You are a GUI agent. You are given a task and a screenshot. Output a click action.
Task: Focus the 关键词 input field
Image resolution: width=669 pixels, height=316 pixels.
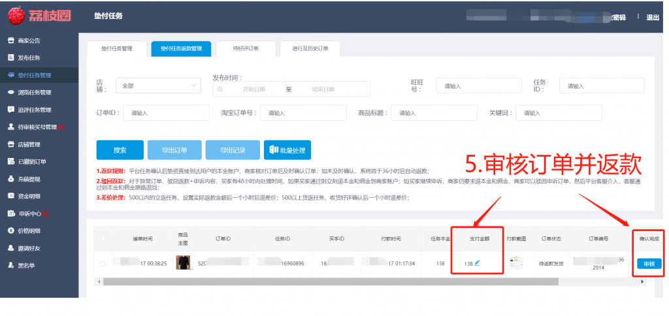(x=559, y=112)
